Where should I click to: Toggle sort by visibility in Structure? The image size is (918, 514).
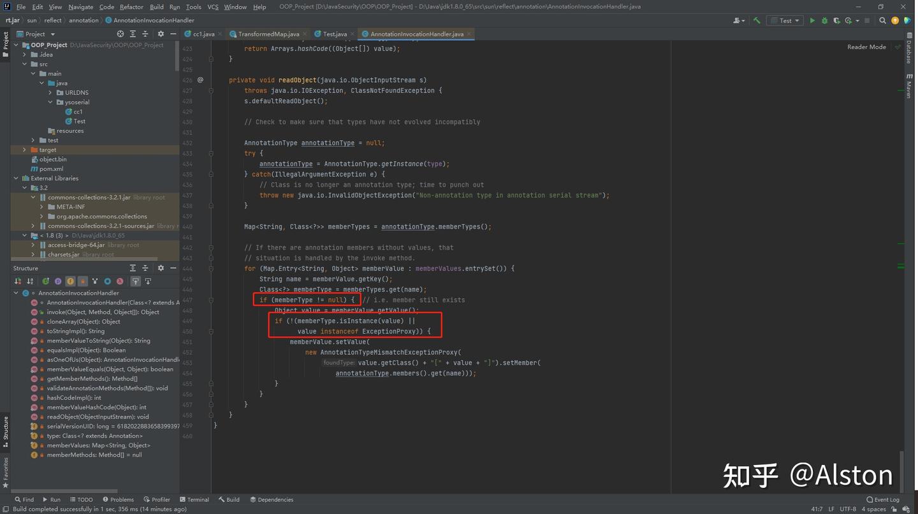18,281
